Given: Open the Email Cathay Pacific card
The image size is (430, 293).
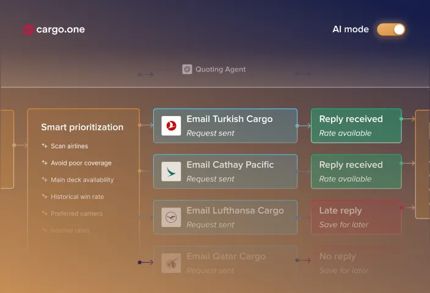Looking at the screenshot, I should tap(225, 172).
